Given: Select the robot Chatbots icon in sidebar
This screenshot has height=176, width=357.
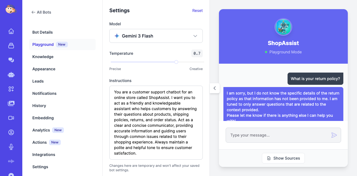Looking at the screenshot, I should coord(11,75).
